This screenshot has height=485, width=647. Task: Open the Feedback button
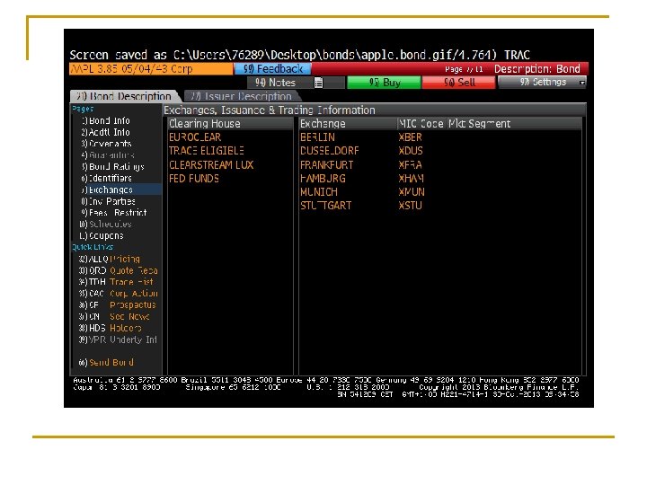pos(272,69)
